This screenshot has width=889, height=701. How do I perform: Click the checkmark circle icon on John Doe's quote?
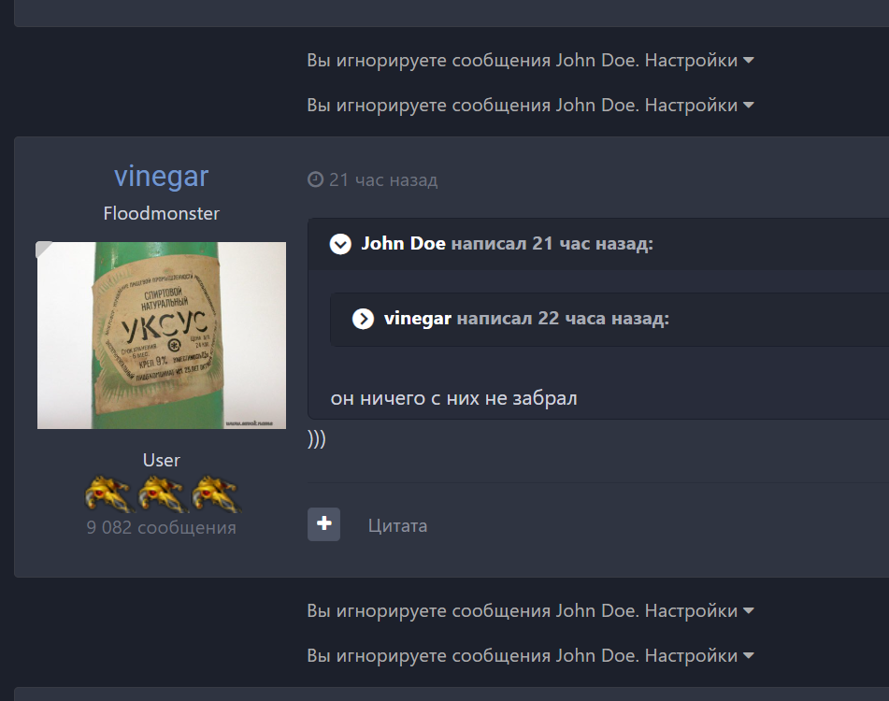pos(338,244)
